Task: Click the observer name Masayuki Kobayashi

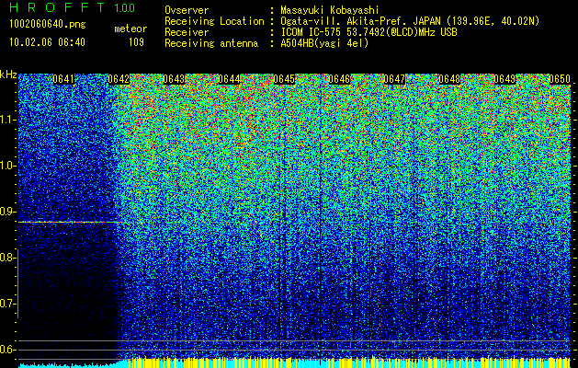Action: click(330, 10)
